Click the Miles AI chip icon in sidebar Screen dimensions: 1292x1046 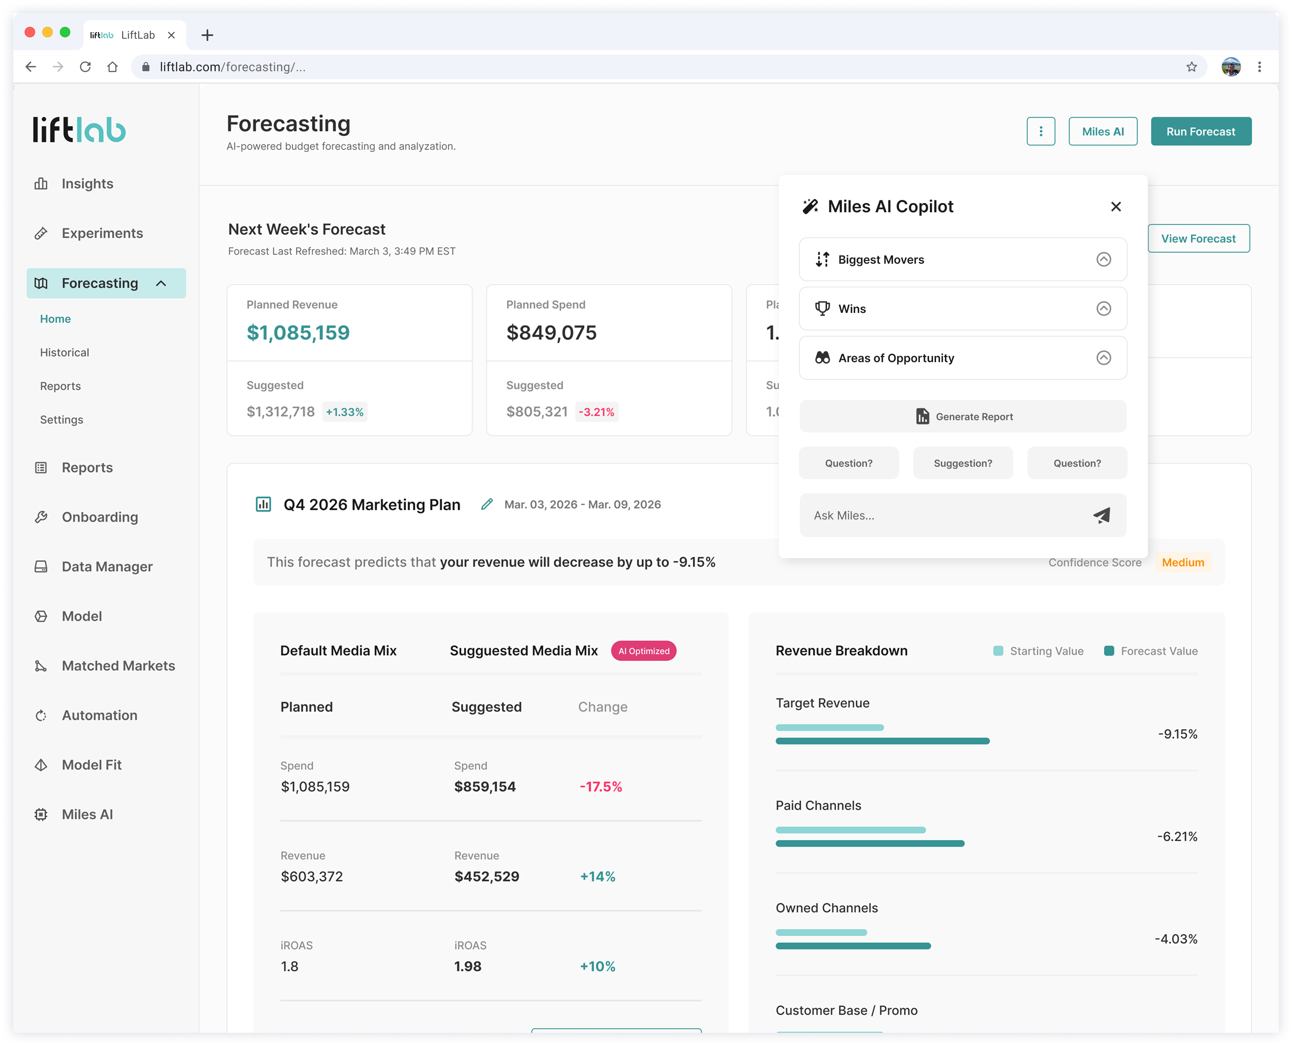pos(41,815)
